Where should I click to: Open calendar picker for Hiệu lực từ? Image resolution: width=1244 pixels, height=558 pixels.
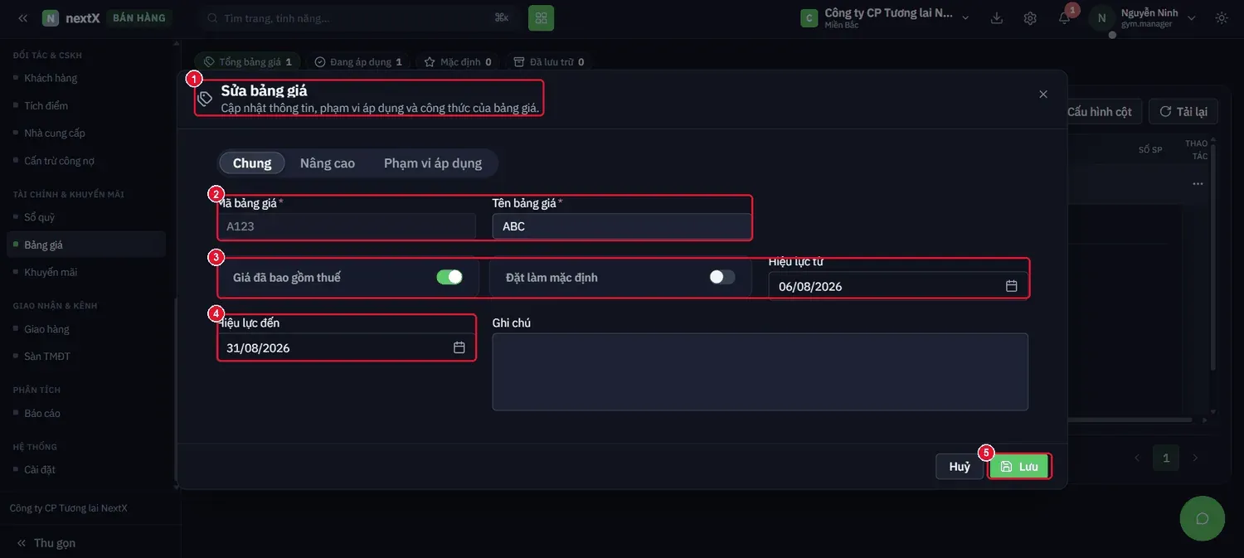[1012, 286]
